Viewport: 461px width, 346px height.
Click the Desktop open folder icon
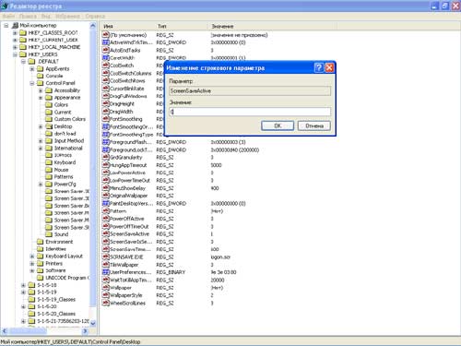(49, 126)
